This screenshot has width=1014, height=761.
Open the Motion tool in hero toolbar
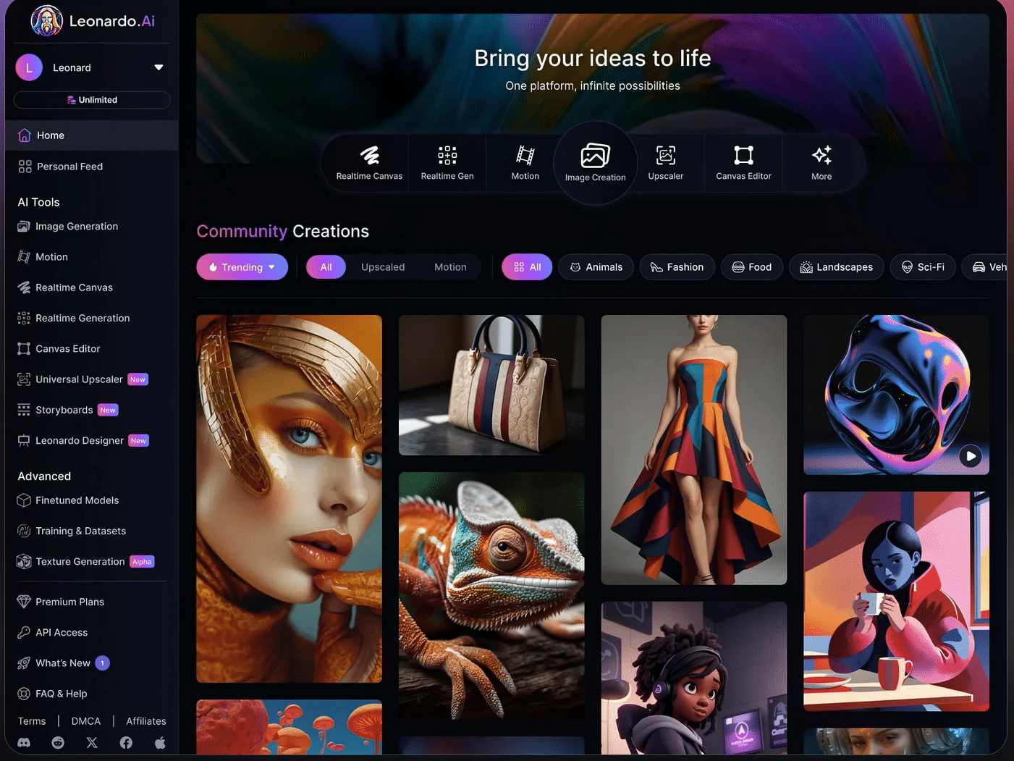coord(525,163)
